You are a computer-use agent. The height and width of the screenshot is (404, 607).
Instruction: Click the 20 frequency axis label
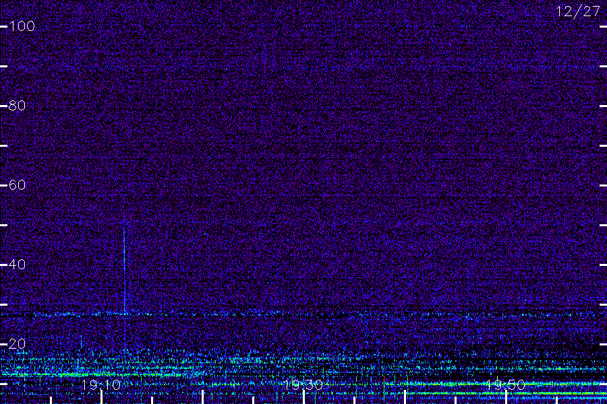pyautogui.click(x=18, y=343)
